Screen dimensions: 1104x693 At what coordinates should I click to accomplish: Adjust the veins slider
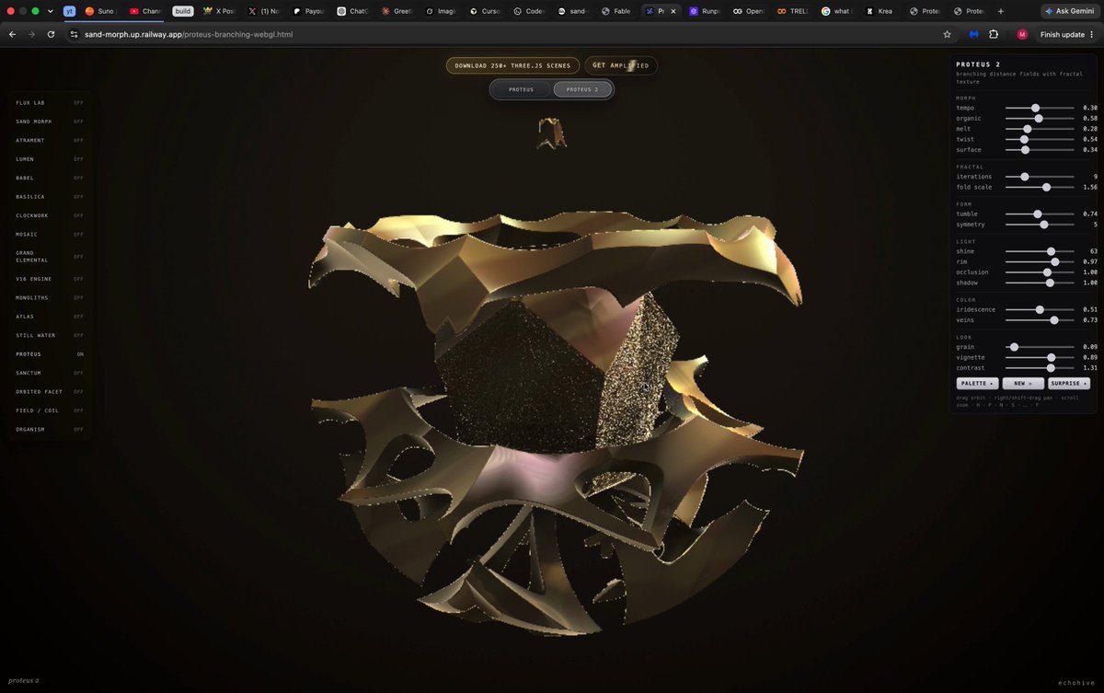point(1040,319)
